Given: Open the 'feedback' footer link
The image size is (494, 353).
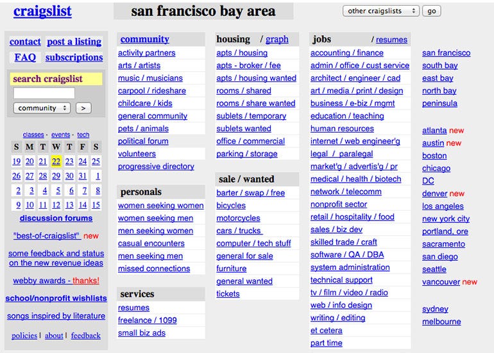Looking at the screenshot, I should (86, 336).
